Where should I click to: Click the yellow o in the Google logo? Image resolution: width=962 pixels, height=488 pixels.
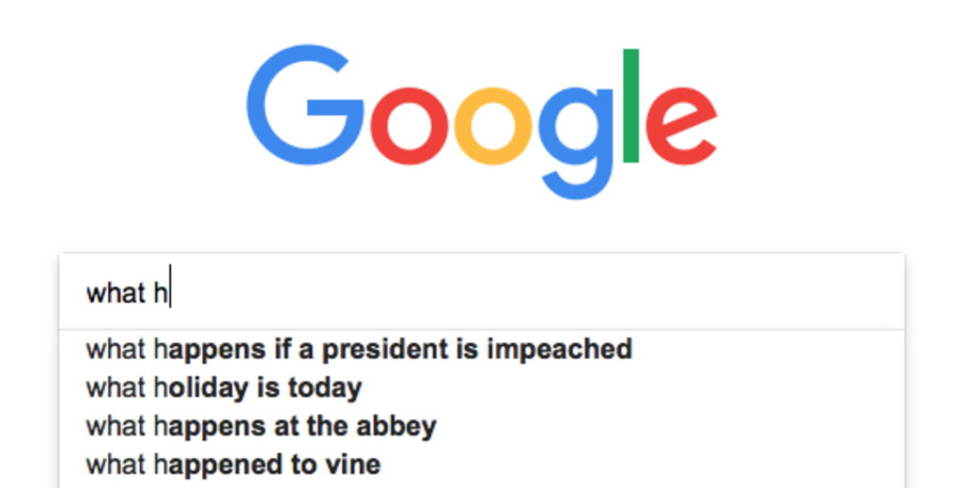click(x=492, y=126)
